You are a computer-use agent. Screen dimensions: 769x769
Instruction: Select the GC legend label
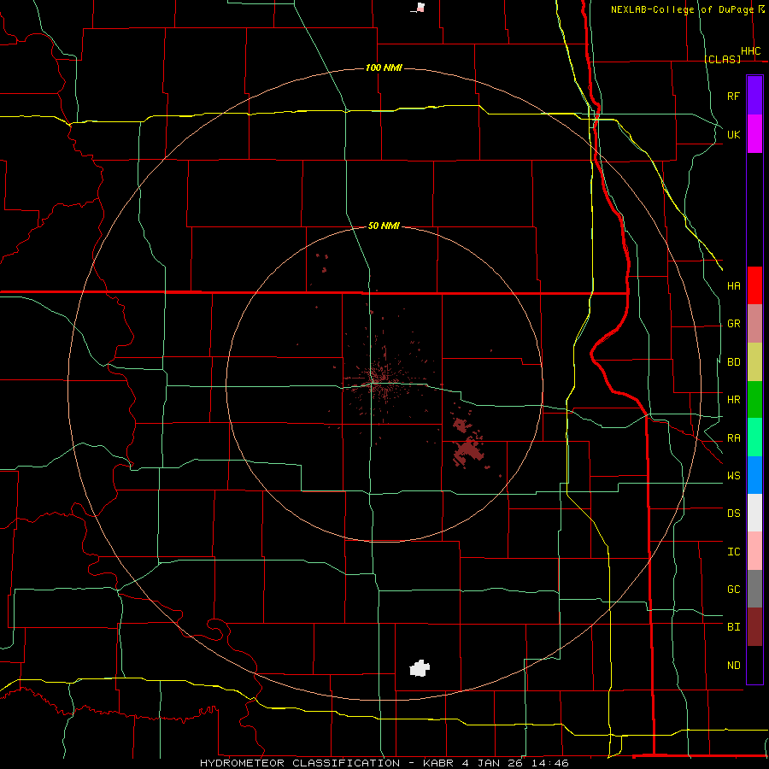733,589
